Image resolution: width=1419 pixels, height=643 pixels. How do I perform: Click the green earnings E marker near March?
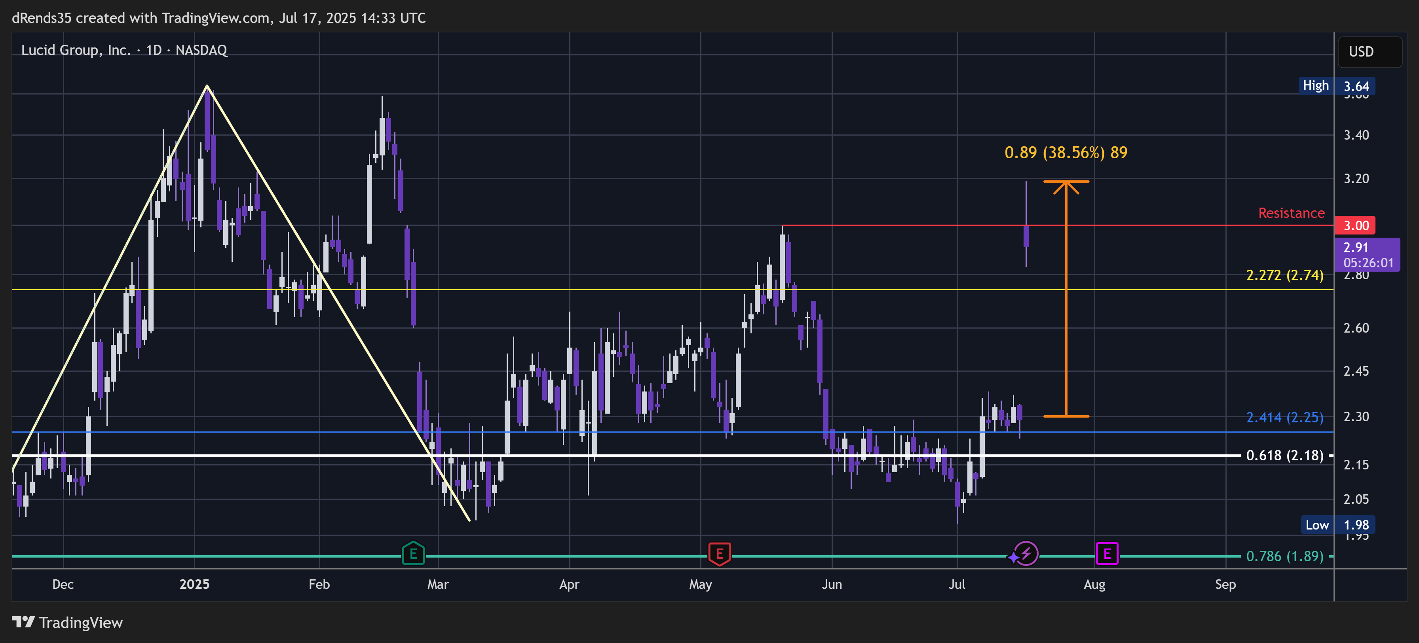(413, 554)
